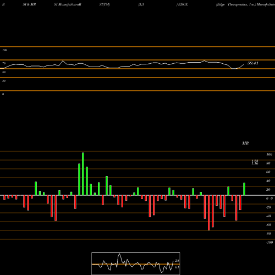Click the 'SI MunafaSutraR' header text

pos(68,4)
